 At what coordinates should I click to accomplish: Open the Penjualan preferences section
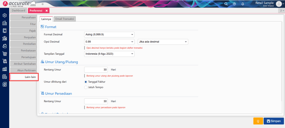pyautogui.click(x=24, y=38)
